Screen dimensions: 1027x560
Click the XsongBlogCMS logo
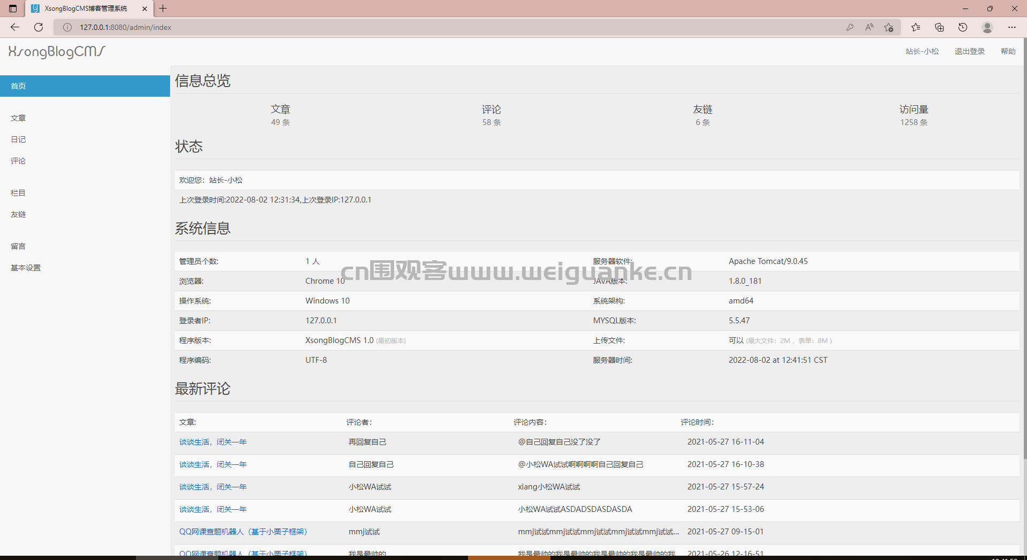tap(57, 51)
